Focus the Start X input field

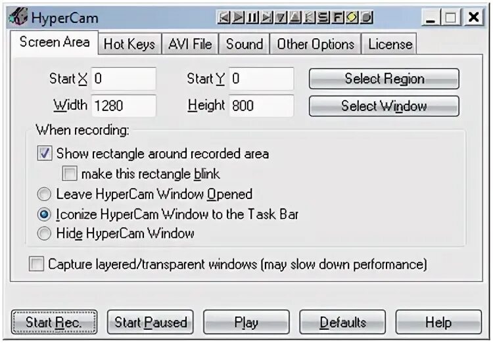[x=124, y=79]
